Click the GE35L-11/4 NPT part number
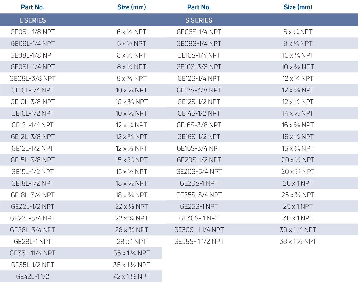The image size is (358, 289). point(32,253)
